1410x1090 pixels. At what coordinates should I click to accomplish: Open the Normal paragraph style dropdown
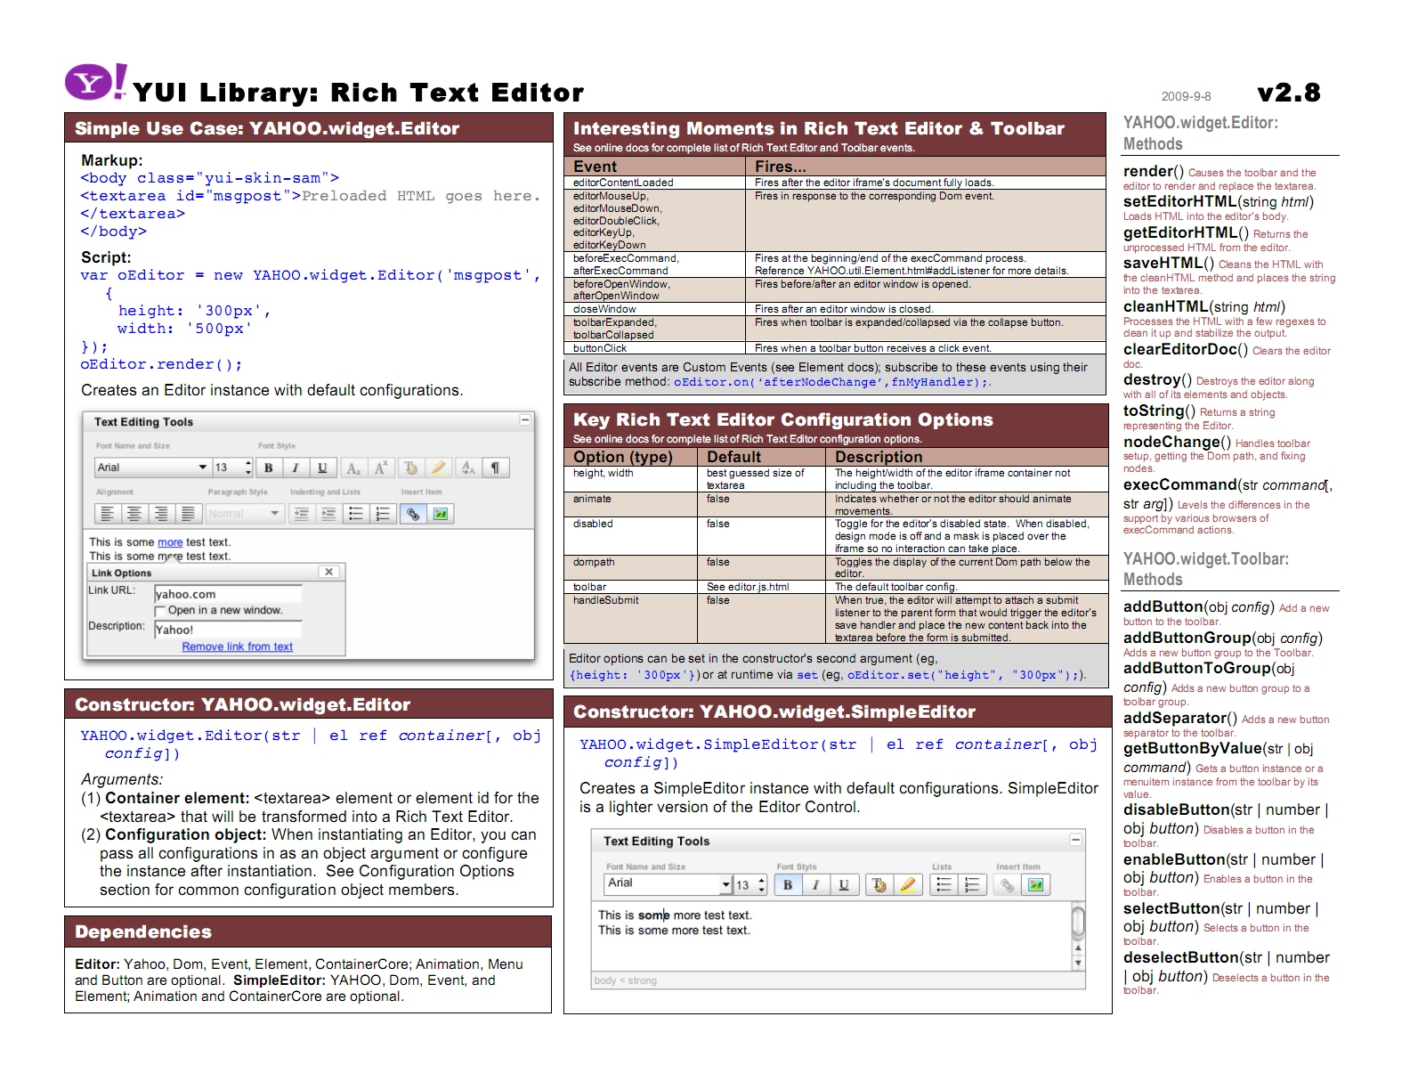point(244,514)
